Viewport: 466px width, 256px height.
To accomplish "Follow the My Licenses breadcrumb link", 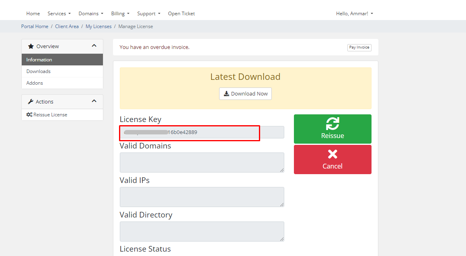I will click(99, 26).
